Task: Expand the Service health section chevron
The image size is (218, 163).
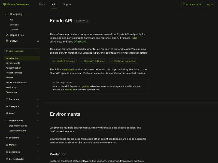Action: coord(38,159)
